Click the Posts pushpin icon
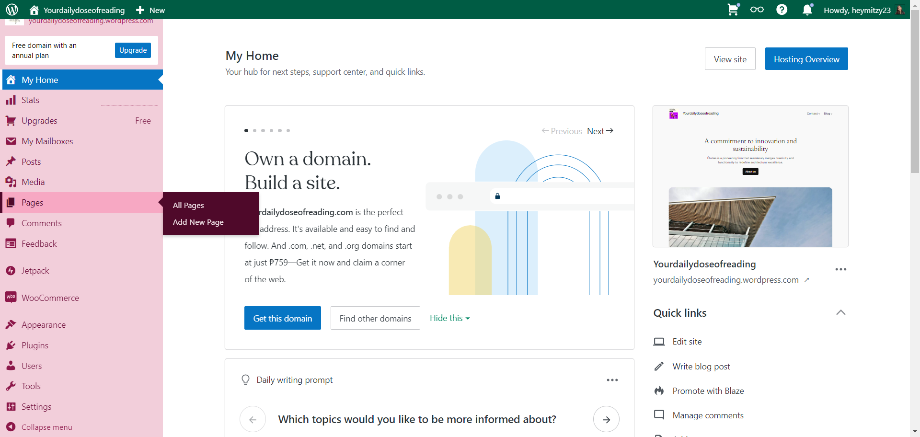Image resolution: width=920 pixels, height=437 pixels. click(11, 161)
